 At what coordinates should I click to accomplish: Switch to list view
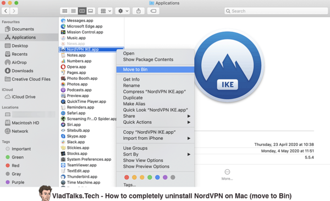(x=73, y=11)
